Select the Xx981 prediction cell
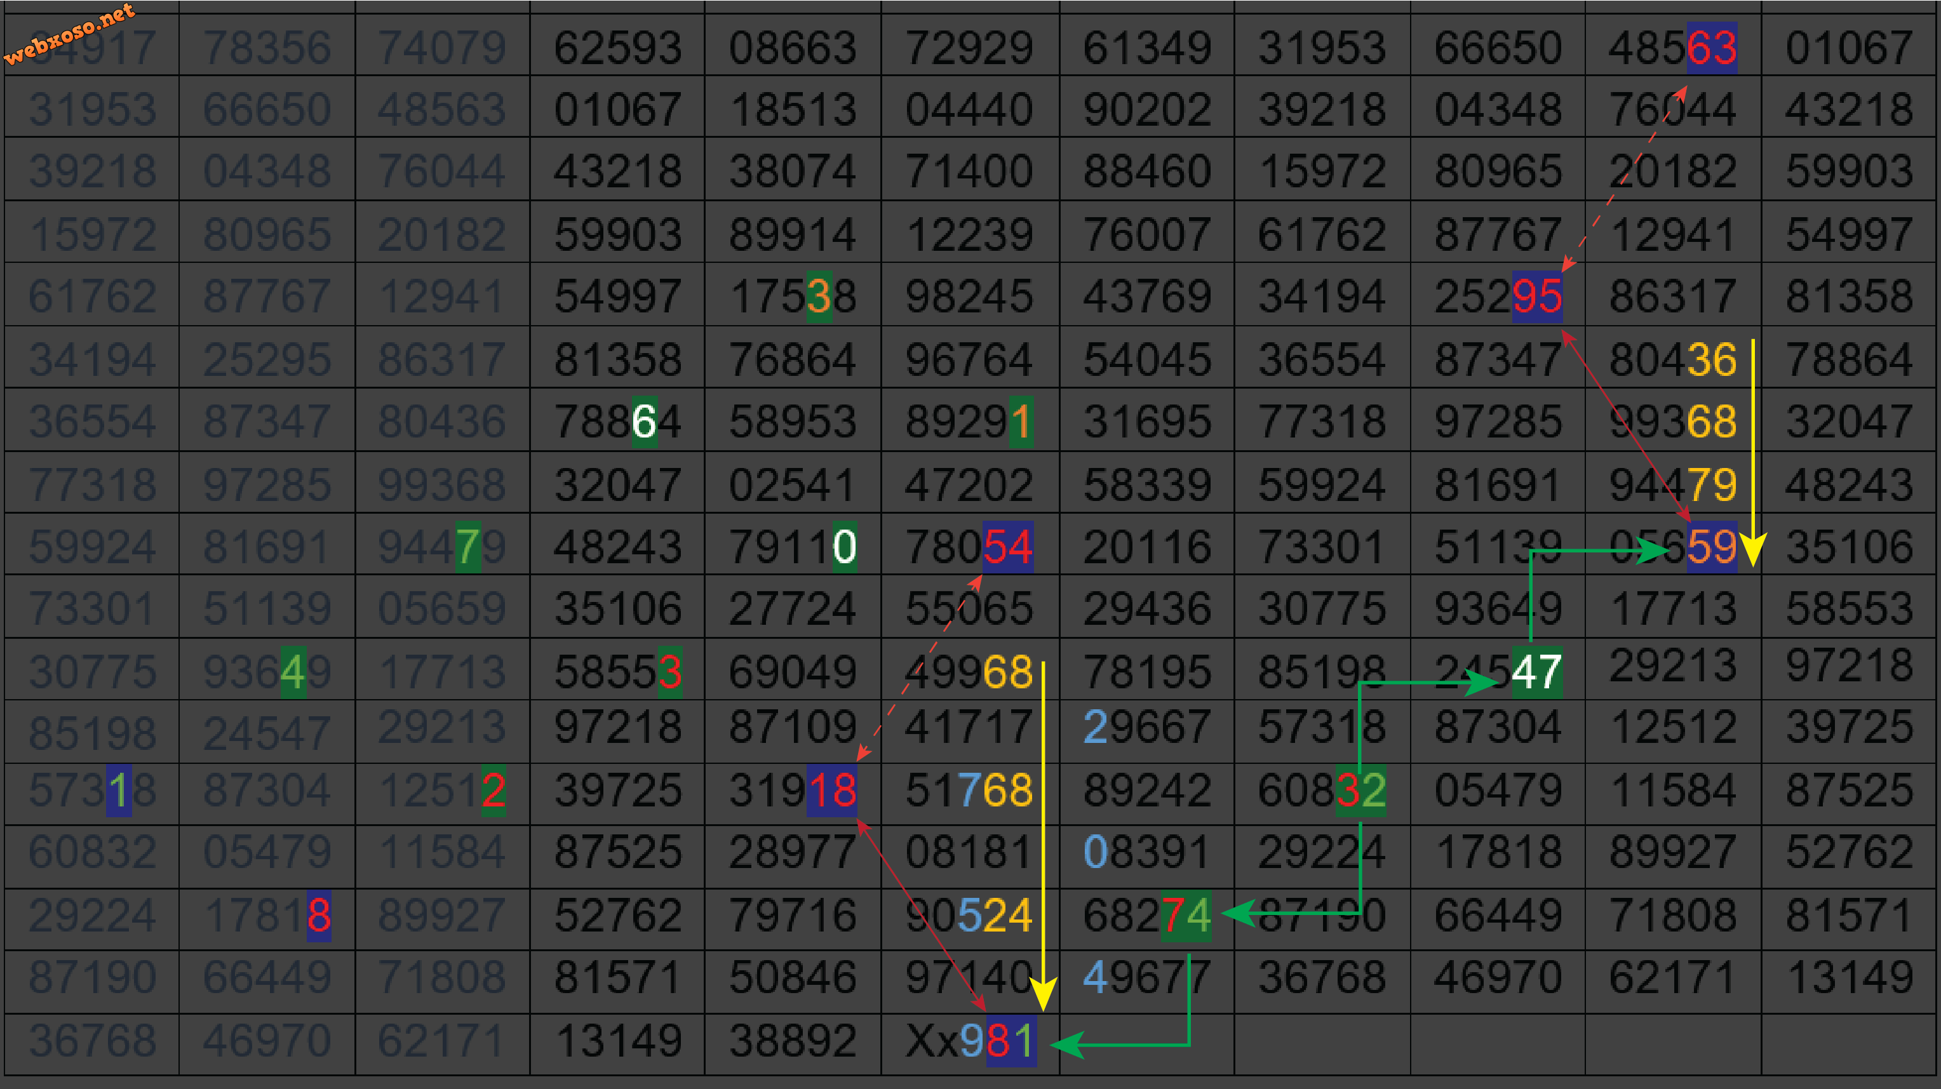Screen dimensions: 1941x1089 click(x=970, y=1042)
